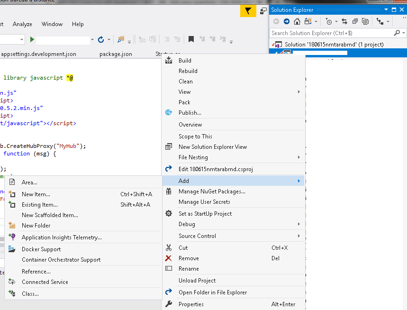Screen dimensions: 407x310
Task: Select Publish... from the context menu
Action: [234, 113]
